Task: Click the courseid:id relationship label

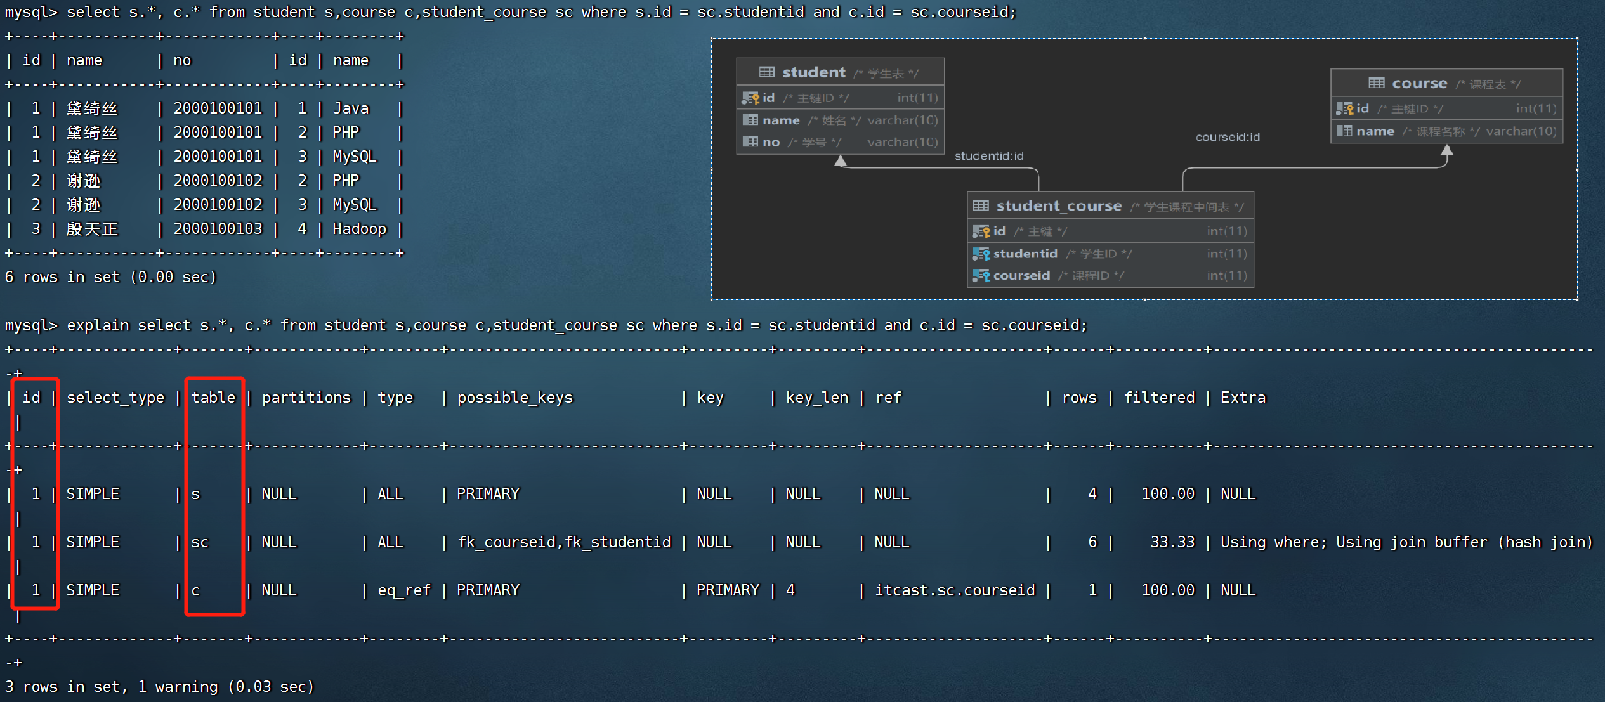Action: (x=1228, y=137)
